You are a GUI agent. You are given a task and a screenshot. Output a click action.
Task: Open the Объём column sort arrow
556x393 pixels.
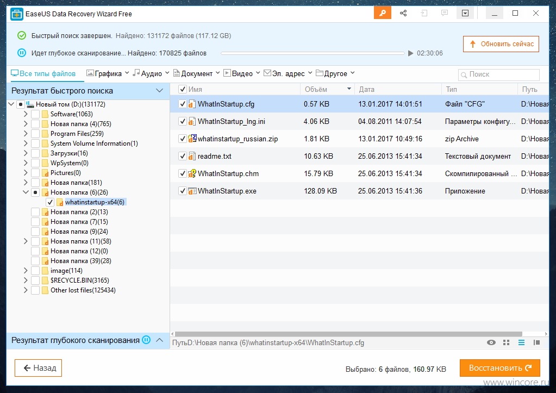(349, 89)
